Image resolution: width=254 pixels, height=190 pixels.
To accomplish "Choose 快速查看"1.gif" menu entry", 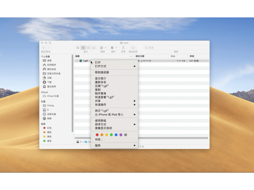I will [x=115, y=97].
